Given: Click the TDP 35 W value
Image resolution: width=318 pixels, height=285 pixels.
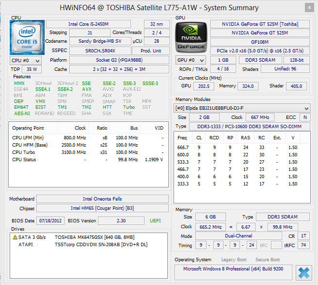Looking at the screenshot, I should [x=32, y=69].
